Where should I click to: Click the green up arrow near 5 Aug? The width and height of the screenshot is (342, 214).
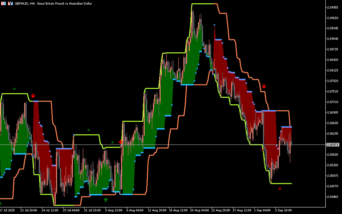coord(106,200)
